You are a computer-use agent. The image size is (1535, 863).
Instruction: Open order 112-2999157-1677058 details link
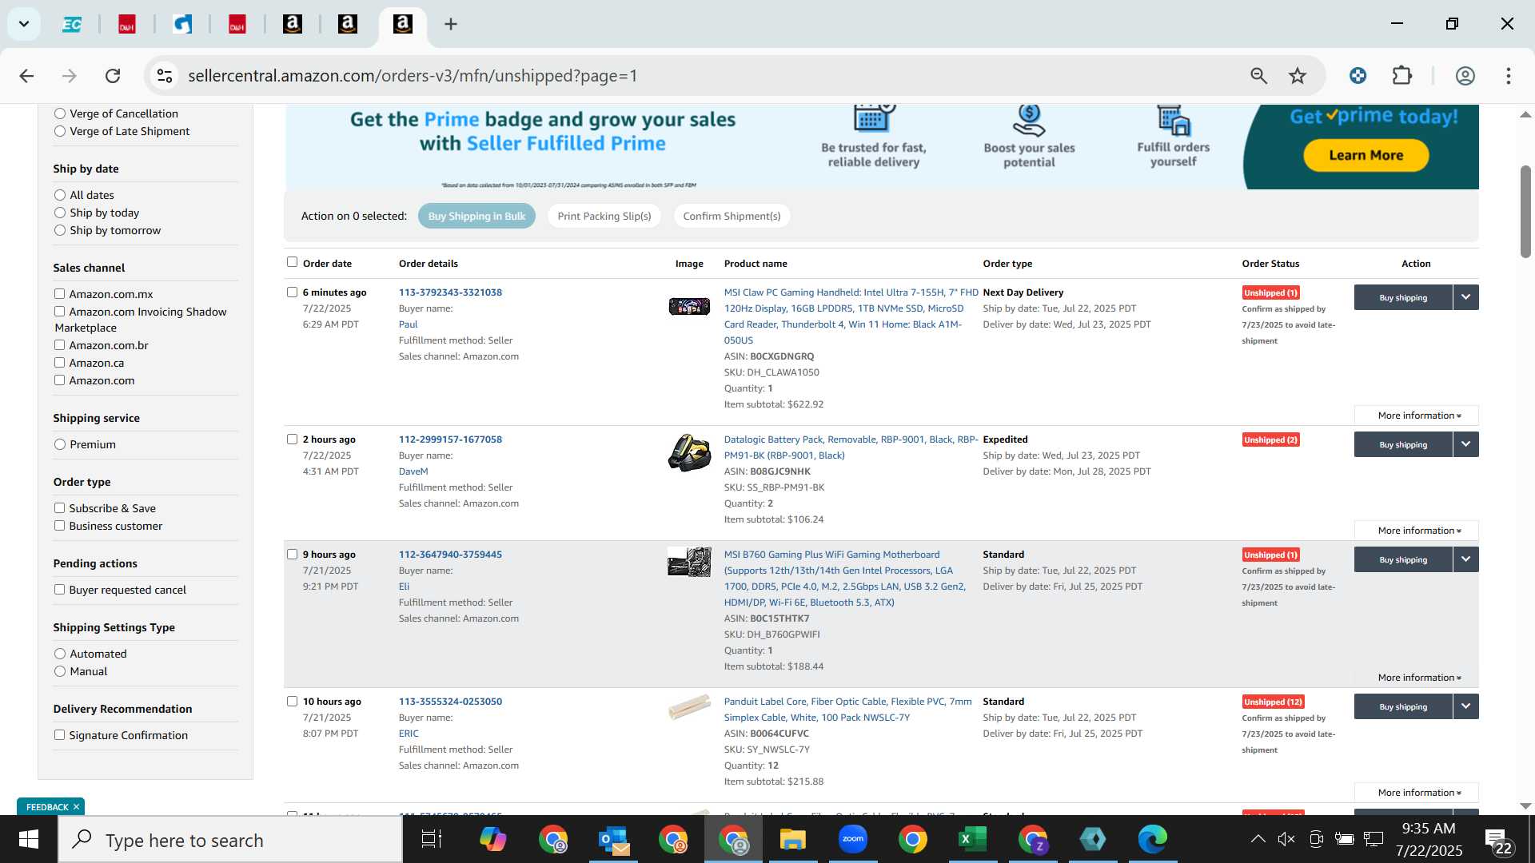tap(450, 439)
